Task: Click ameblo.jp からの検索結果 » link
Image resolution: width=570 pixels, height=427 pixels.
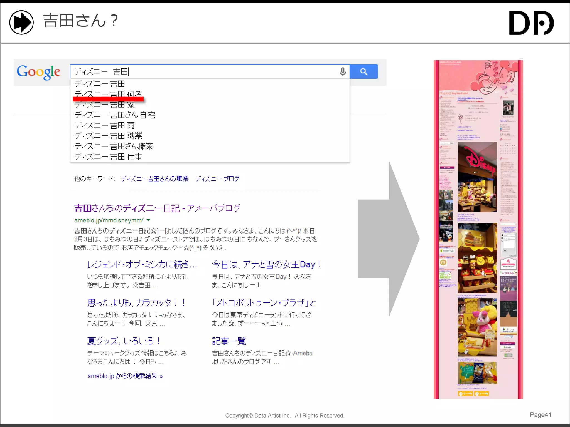Action: coord(125,376)
